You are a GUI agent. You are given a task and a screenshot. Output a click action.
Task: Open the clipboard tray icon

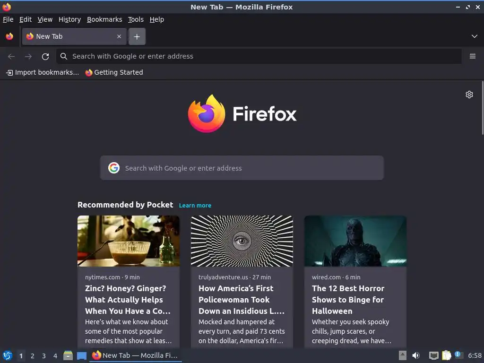tap(446, 355)
